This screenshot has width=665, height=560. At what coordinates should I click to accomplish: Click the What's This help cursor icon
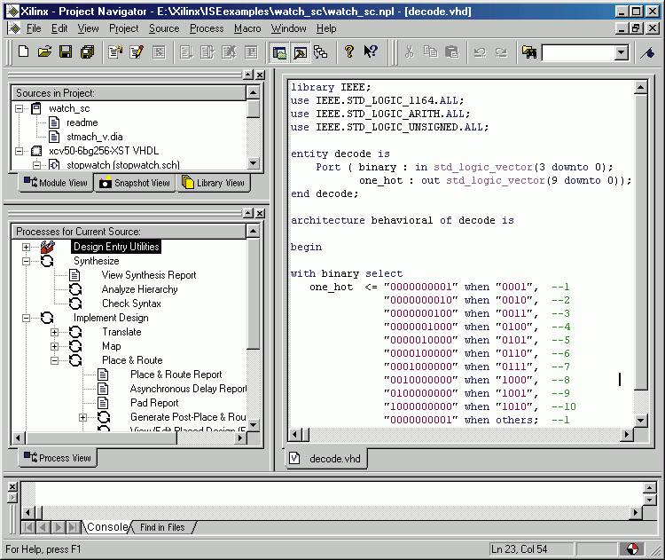371,52
